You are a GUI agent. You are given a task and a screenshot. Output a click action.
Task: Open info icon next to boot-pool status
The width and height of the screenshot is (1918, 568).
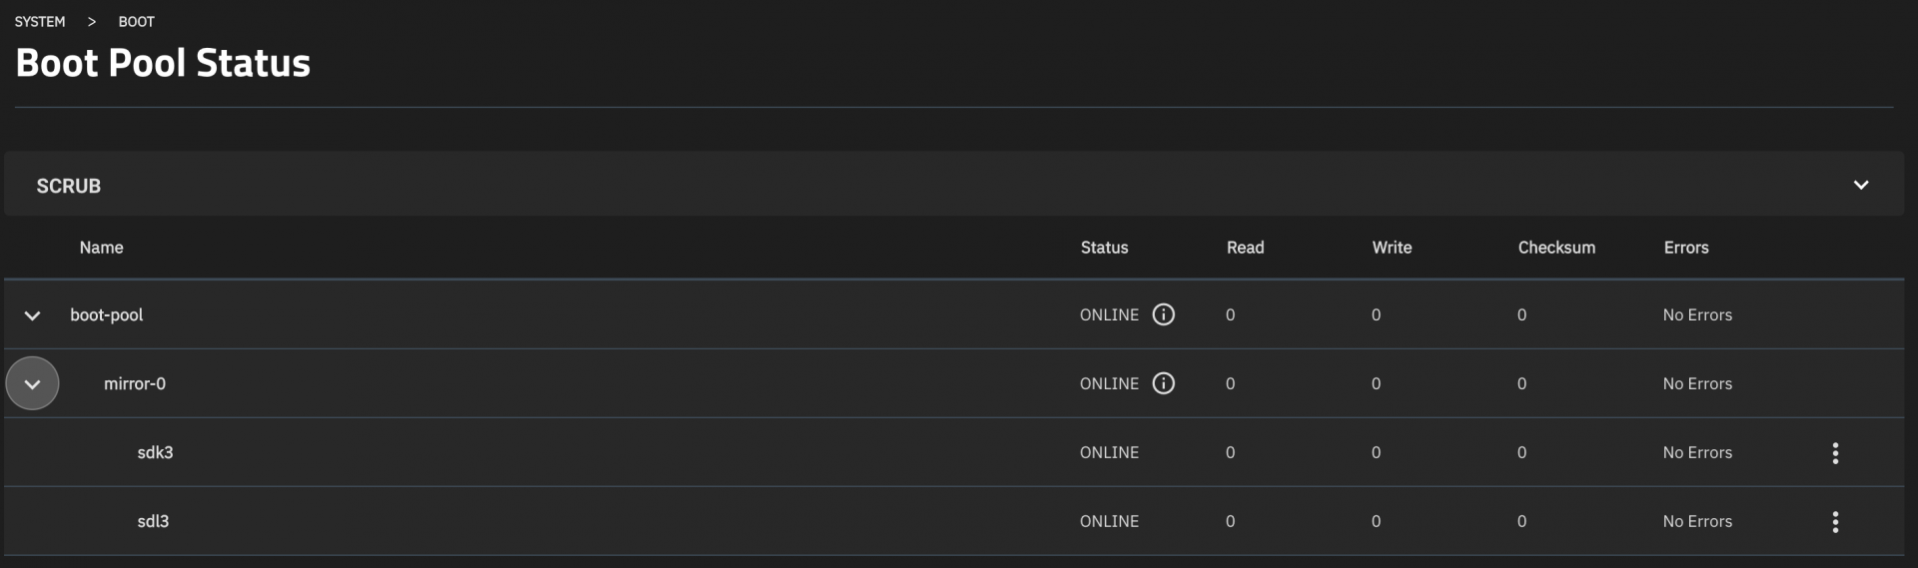(1163, 314)
